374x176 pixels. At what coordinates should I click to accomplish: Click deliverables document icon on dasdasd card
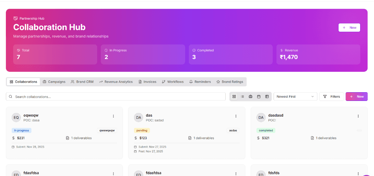(x=312, y=138)
